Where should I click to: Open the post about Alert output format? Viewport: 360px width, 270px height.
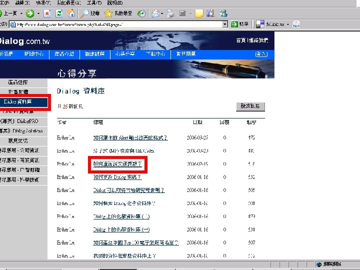(x=130, y=138)
